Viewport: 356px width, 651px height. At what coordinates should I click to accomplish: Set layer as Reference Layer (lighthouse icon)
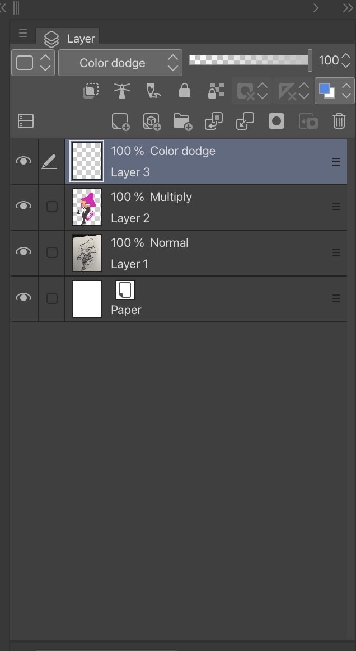[x=121, y=91]
